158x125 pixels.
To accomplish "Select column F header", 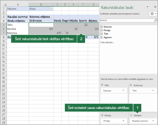I will [x=83, y=5].
